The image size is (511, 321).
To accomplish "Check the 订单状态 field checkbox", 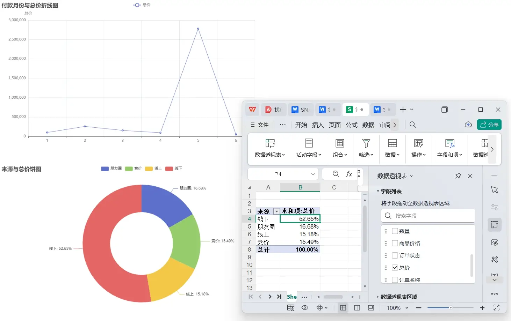I will [395, 255].
